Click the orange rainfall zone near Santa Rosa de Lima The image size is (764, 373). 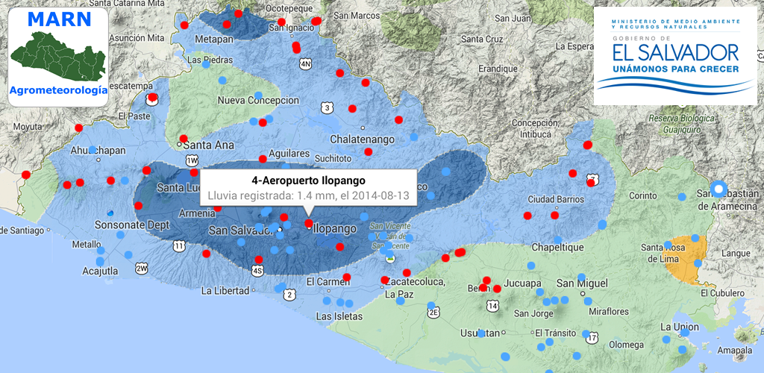pos(686,260)
